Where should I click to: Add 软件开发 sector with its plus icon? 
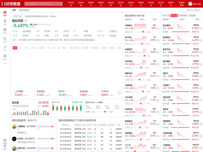point(201,52)
